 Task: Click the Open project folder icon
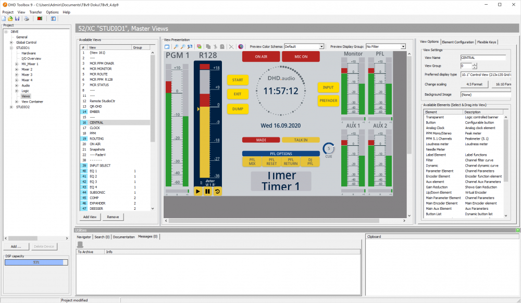[x=10, y=19]
